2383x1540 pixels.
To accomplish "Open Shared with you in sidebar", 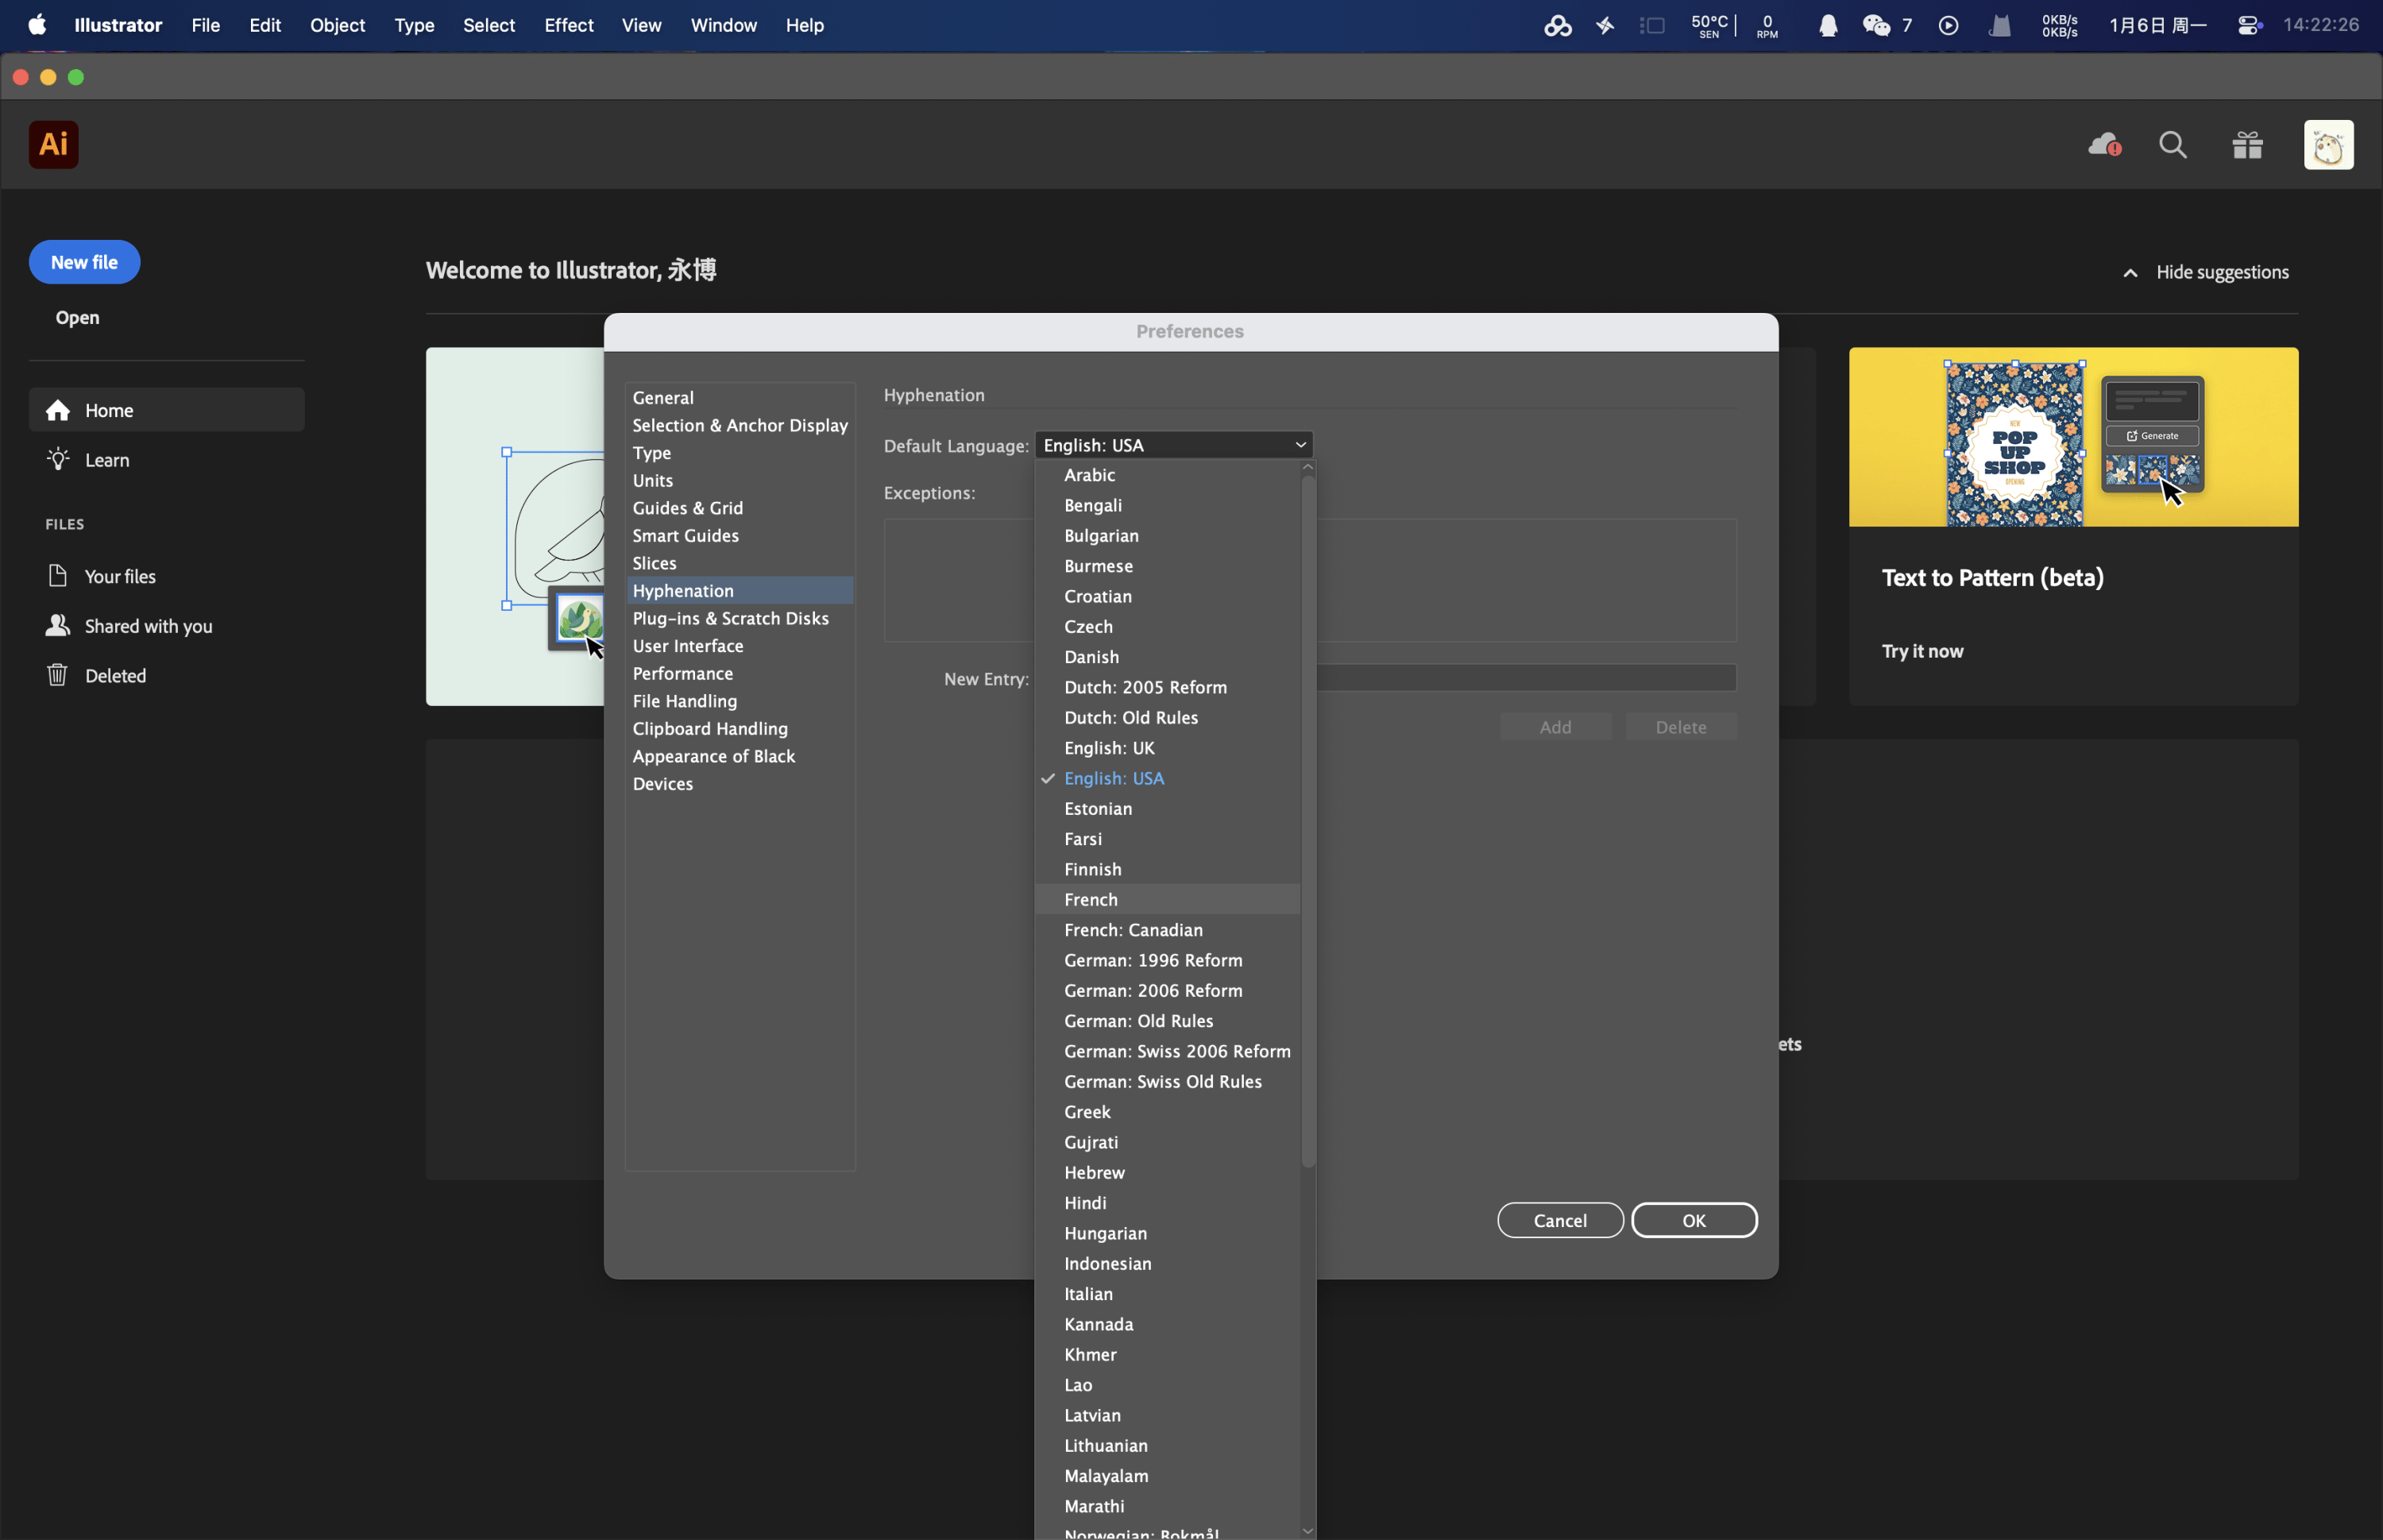I will pos(148,626).
